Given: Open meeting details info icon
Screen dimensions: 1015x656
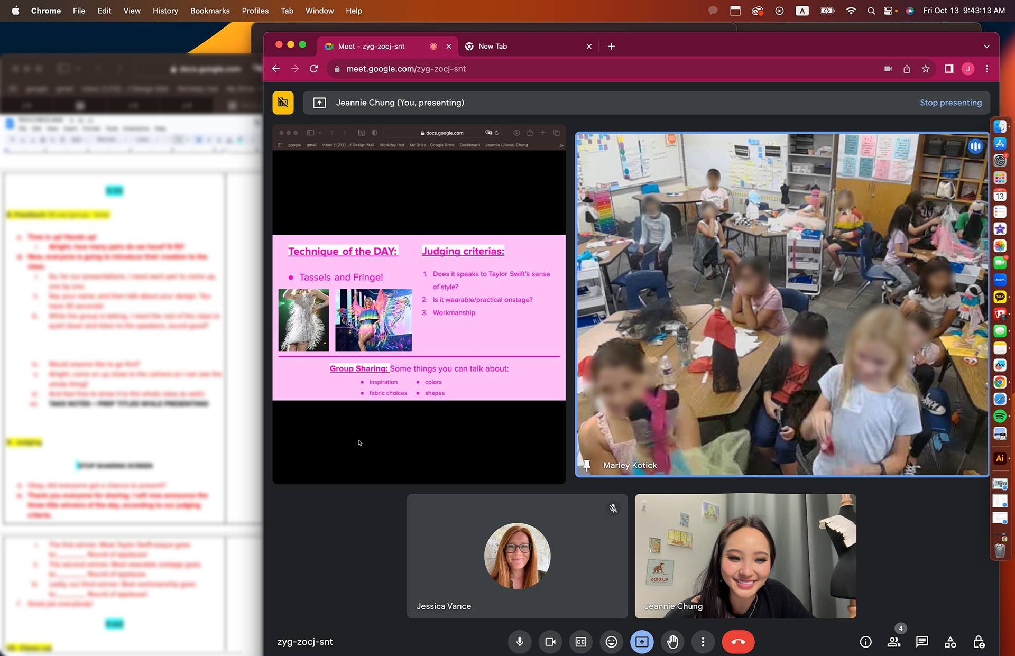Looking at the screenshot, I should pos(865,642).
